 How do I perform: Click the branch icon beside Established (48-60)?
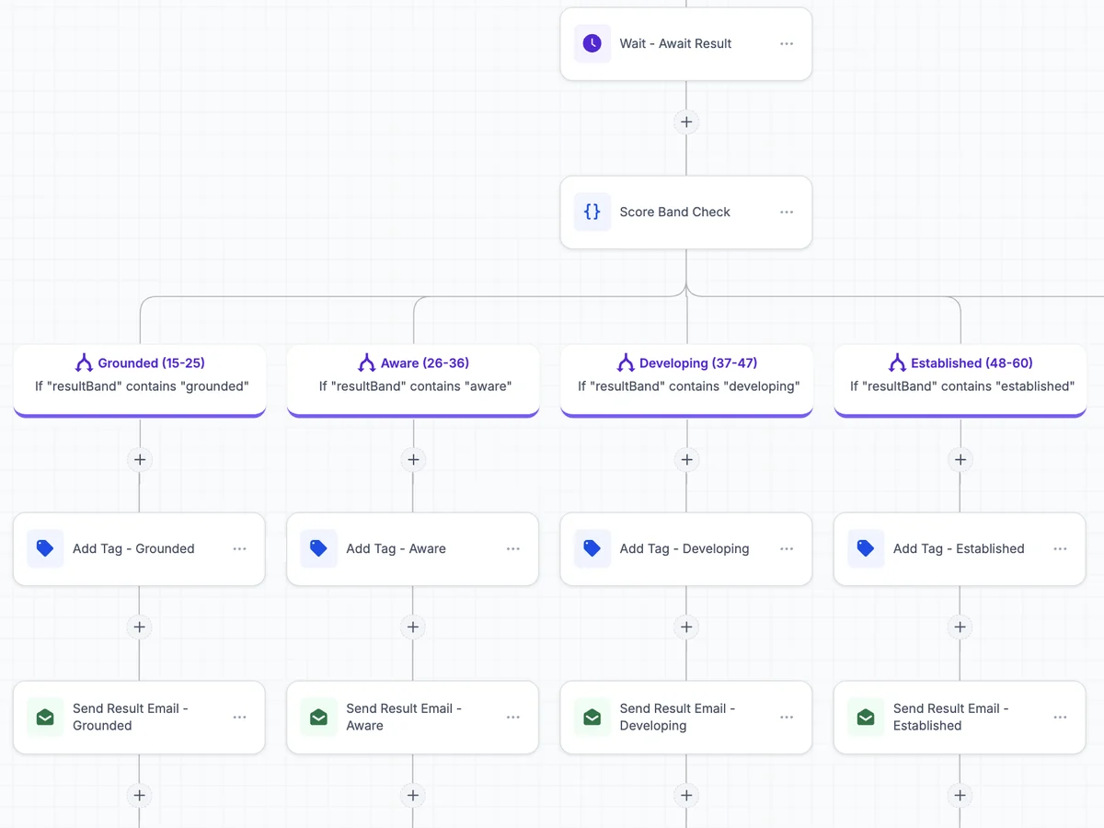(897, 362)
